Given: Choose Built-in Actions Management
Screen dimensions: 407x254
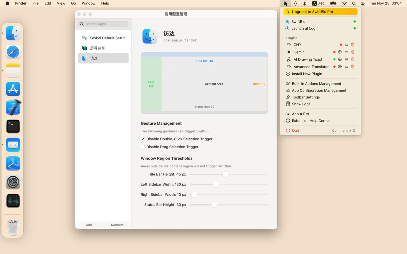Looking at the screenshot, I should 316,84.
